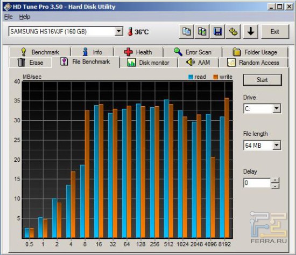Open the Help menu

25,17
